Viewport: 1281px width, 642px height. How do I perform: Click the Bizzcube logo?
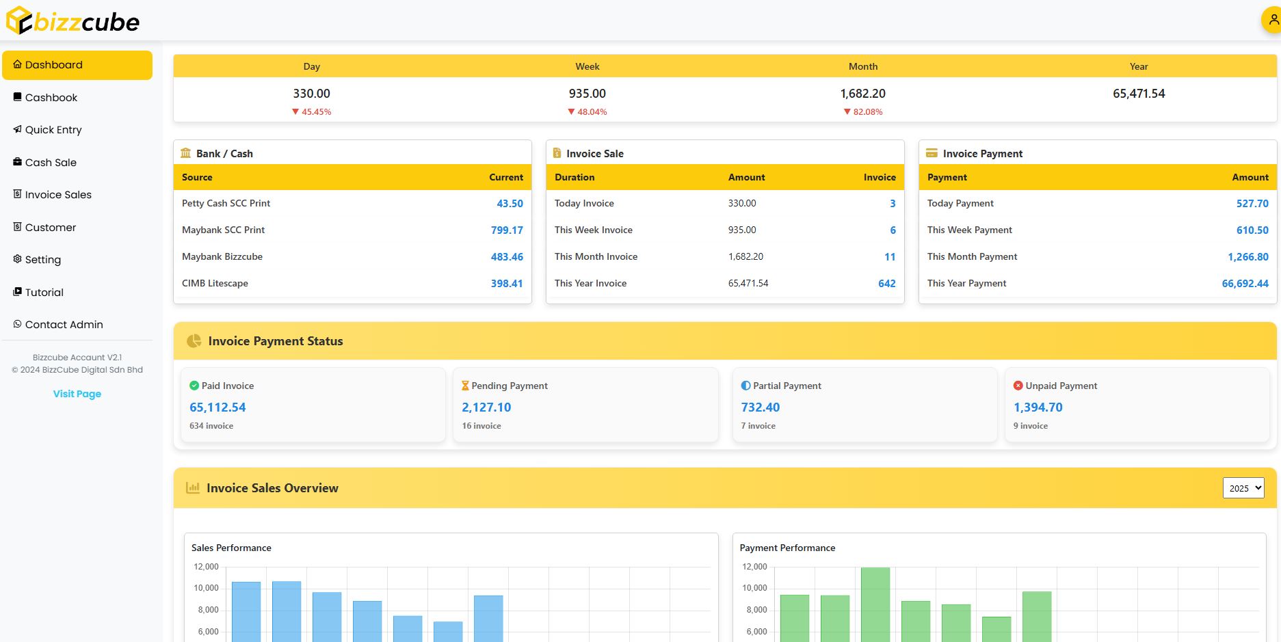click(72, 21)
